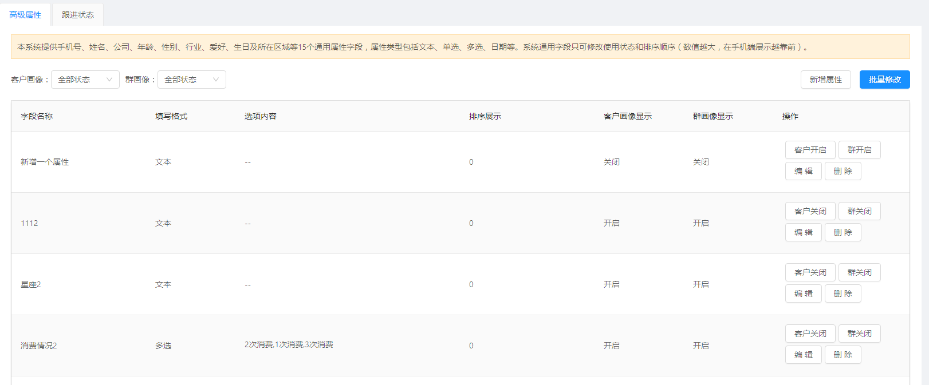Delete the 消费情况2 field
929x385 pixels.
pos(843,355)
